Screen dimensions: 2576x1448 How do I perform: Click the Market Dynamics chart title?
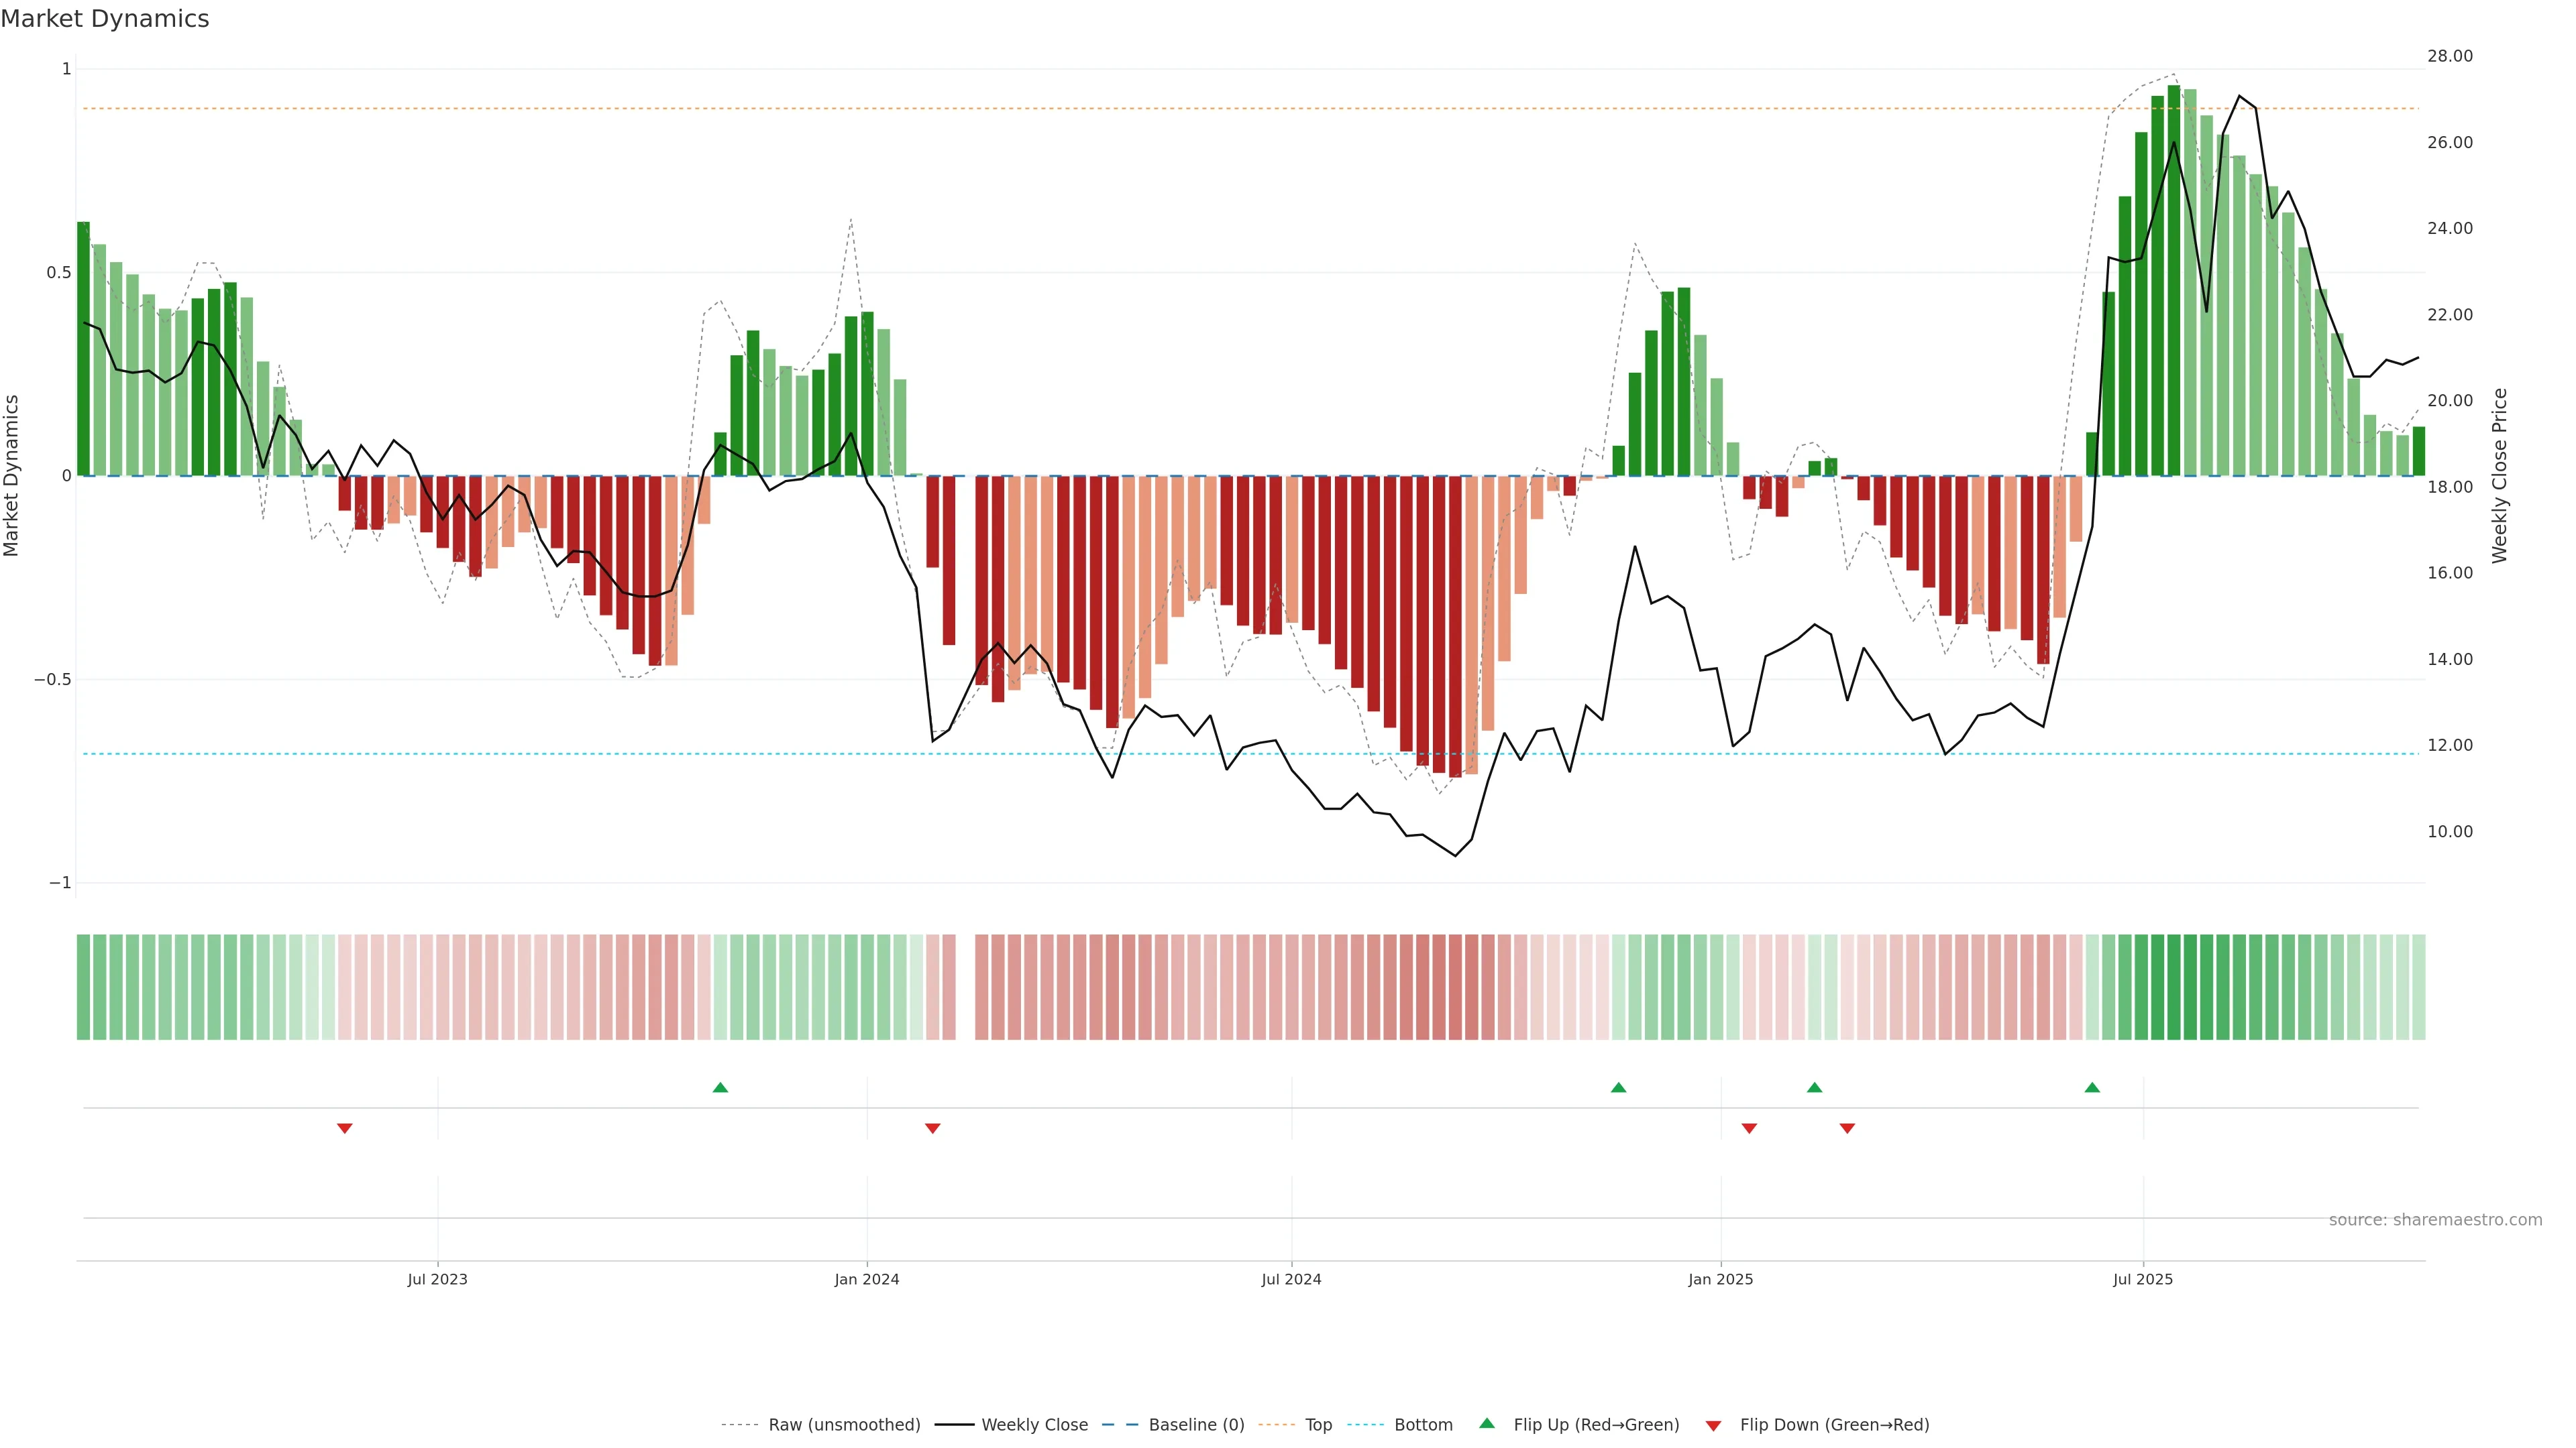[105, 19]
